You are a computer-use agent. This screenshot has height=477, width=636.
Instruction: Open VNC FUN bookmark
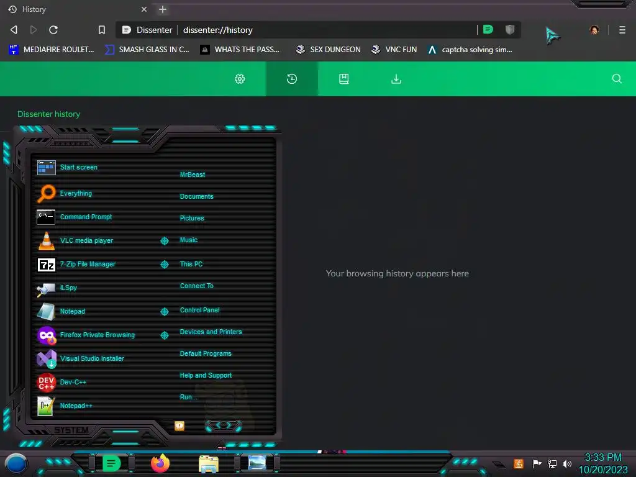tap(394, 50)
